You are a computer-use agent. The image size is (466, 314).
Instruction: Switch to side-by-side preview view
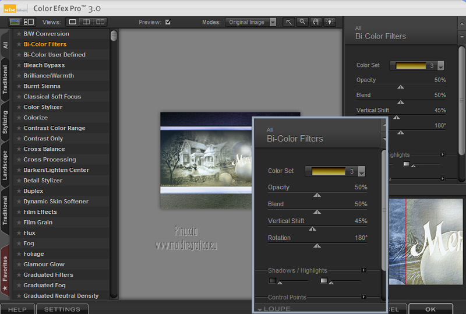(100, 22)
